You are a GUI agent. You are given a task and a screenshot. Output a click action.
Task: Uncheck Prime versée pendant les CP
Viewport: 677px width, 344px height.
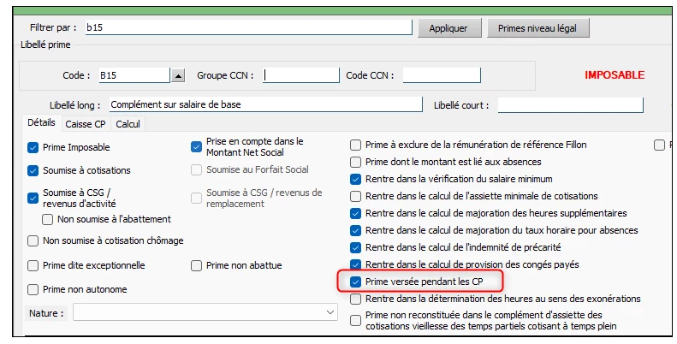coord(355,282)
